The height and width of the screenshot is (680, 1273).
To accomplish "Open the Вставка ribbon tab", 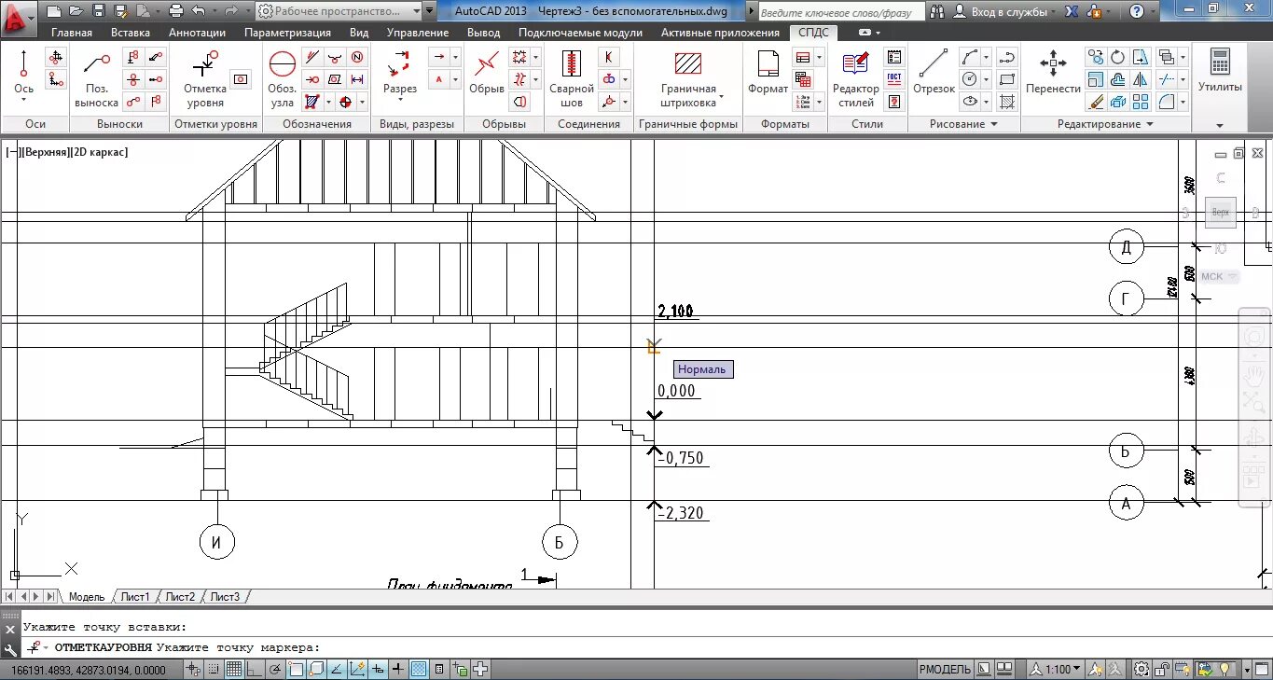I will click(131, 33).
